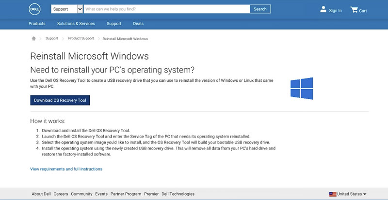Open the Deals menu
This screenshot has width=388, height=200.
[x=138, y=24]
